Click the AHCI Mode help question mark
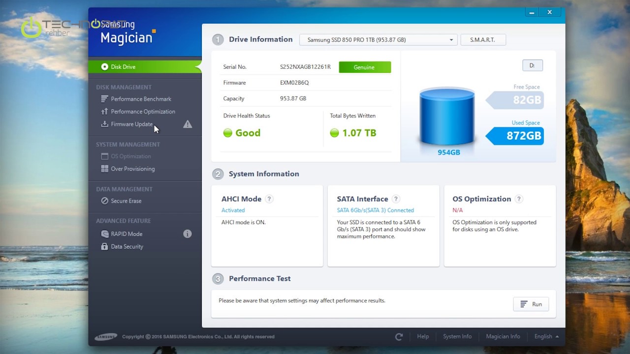 pyautogui.click(x=269, y=199)
